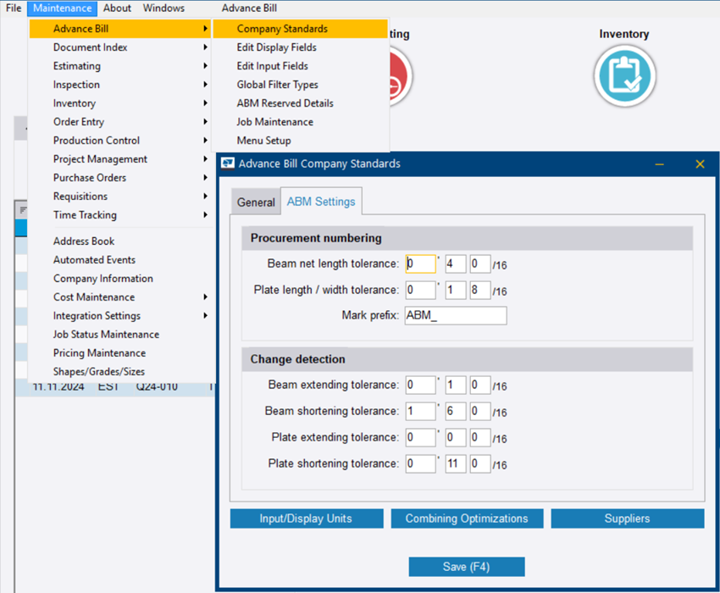Open the File menu
This screenshot has height=593, width=720.
[14, 8]
